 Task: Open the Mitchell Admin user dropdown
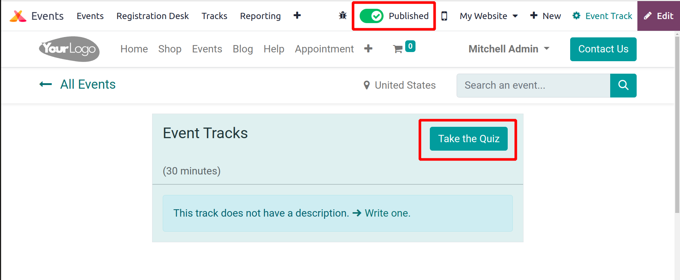pos(509,49)
